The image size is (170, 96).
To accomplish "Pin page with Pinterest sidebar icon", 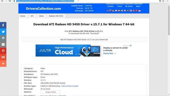I will click(3, 51).
